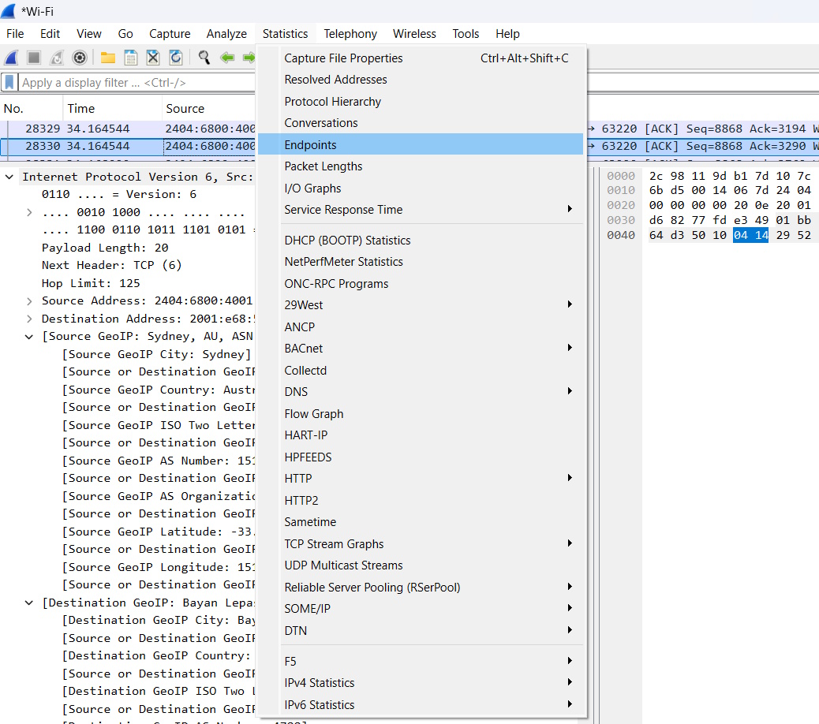The width and height of the screenshot is (819, 724).
Task: Open the Tools menu
Action: tap(466, 34)
